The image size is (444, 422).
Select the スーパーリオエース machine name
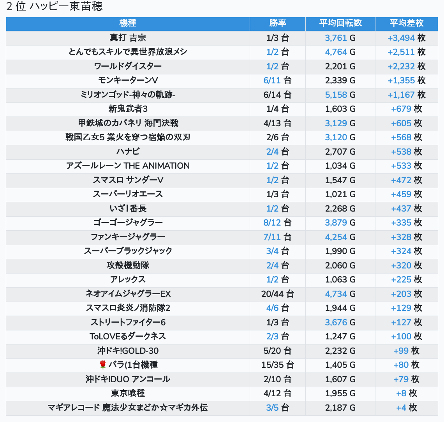(128, 194)
